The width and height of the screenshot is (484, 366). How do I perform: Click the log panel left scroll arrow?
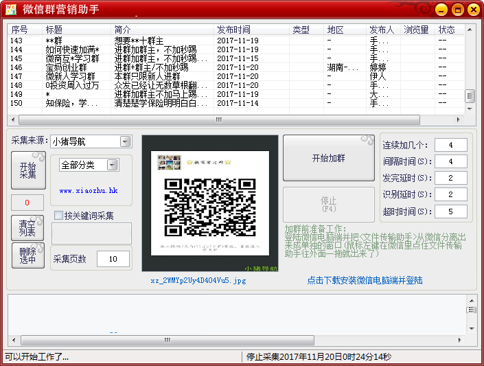14,340
